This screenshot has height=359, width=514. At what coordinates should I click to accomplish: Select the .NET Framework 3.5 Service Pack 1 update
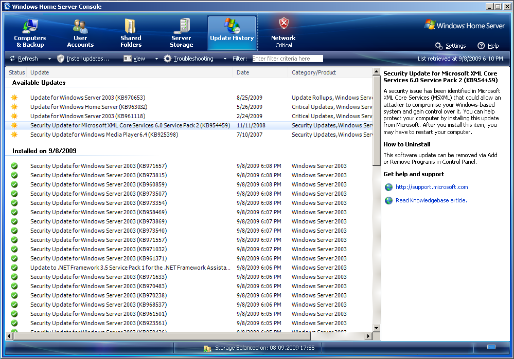coord(189,268)
